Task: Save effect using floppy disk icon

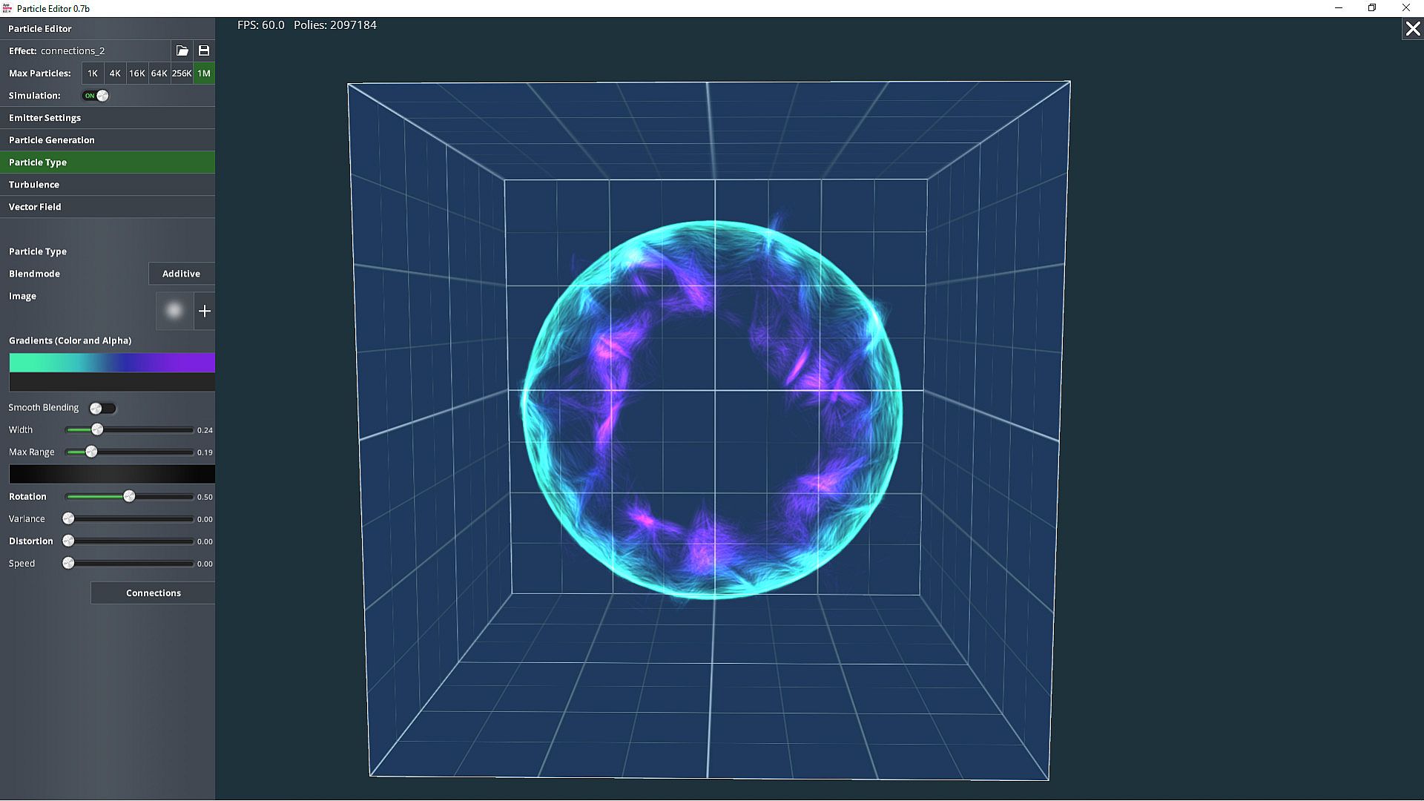Action: point(204,50)
